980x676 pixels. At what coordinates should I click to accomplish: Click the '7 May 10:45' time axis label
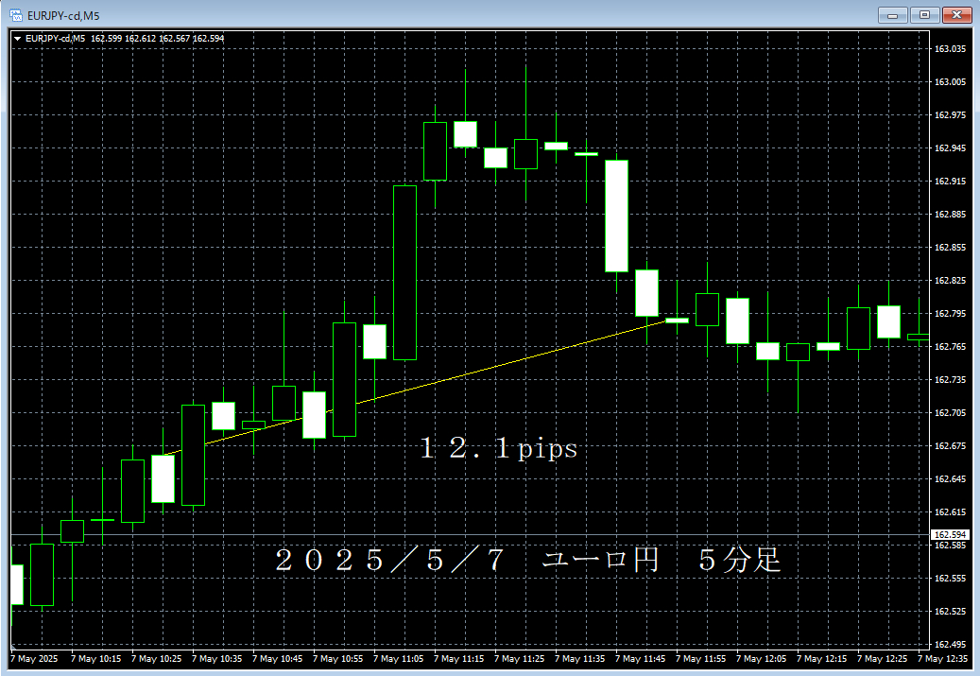pos(278,658)
